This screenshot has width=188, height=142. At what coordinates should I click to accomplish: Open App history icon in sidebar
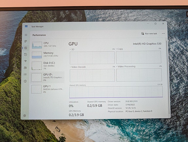(x=26, y=54)
